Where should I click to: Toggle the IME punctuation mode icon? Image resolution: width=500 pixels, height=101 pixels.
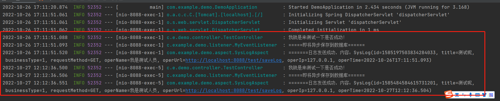coord(464,95)
